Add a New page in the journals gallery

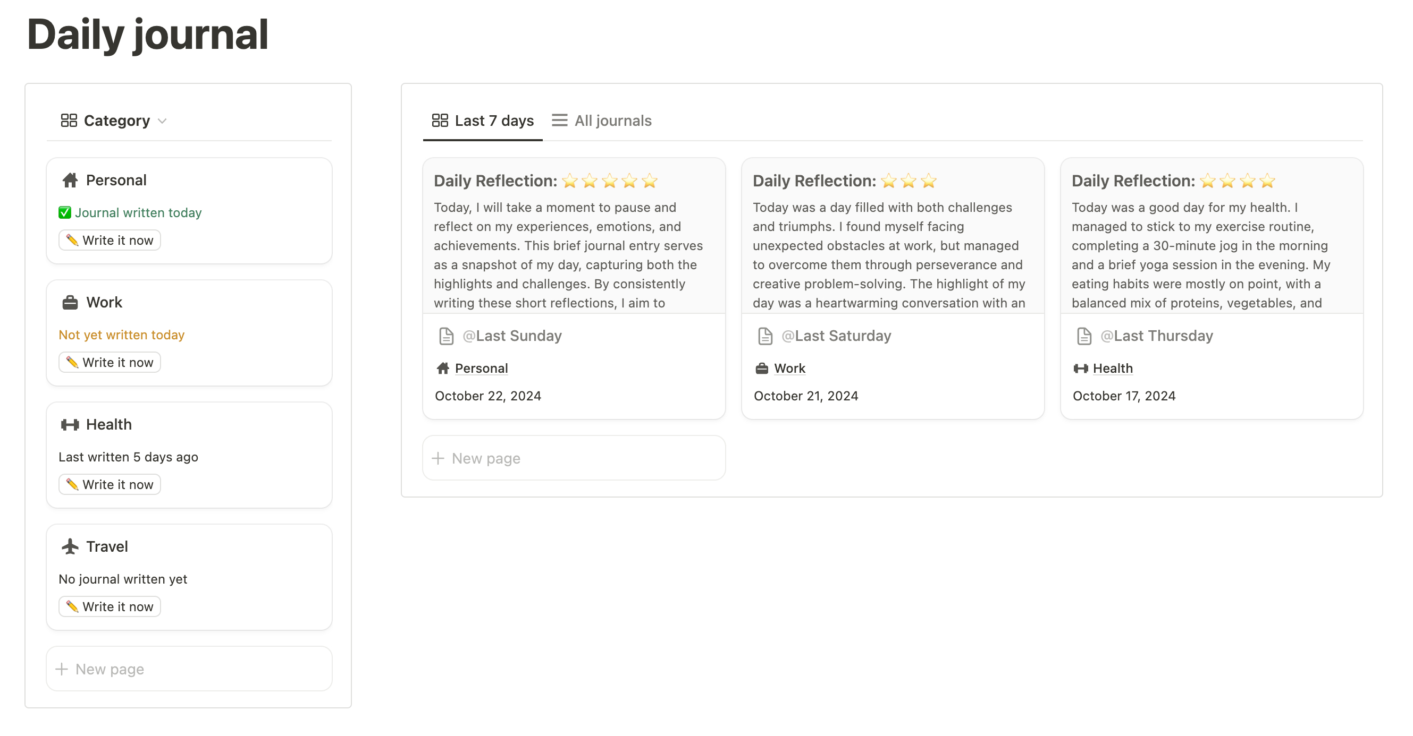(x=574, y=458)
